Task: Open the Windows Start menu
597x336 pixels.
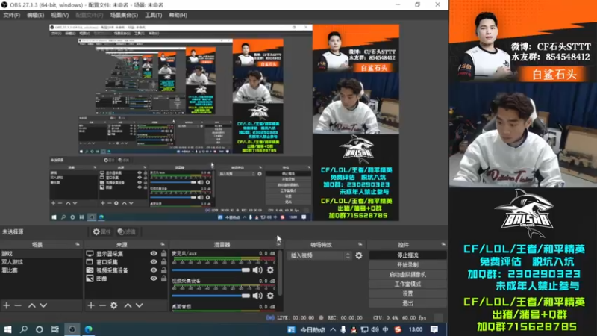Action: (x=7, y=329)
